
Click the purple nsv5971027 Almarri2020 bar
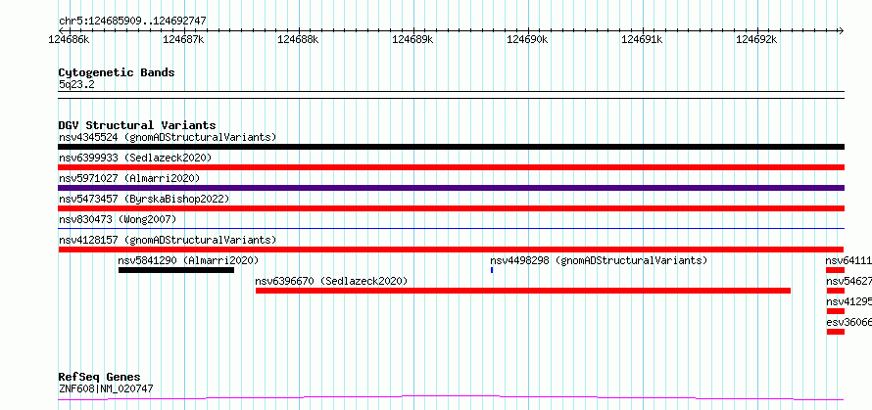pos(451,188)
